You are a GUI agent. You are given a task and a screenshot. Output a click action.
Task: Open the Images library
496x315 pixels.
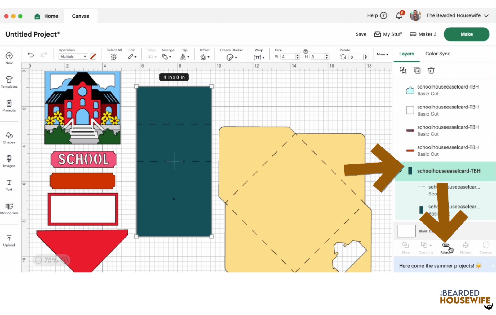[x=9, y=161]
